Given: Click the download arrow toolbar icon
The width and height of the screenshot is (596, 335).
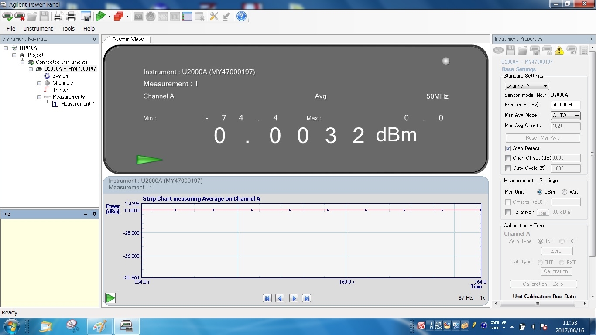Looking at the screenshot, I should coord(226,17).
